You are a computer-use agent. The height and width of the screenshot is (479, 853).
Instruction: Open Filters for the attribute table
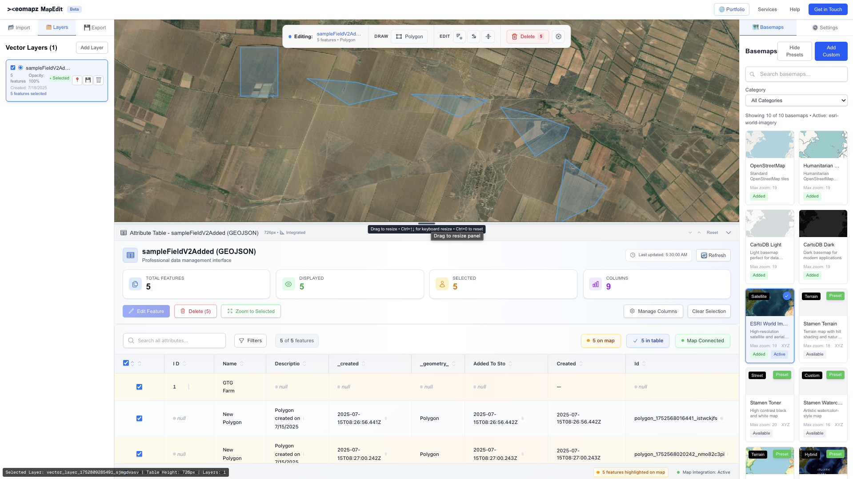pos(250,340)
